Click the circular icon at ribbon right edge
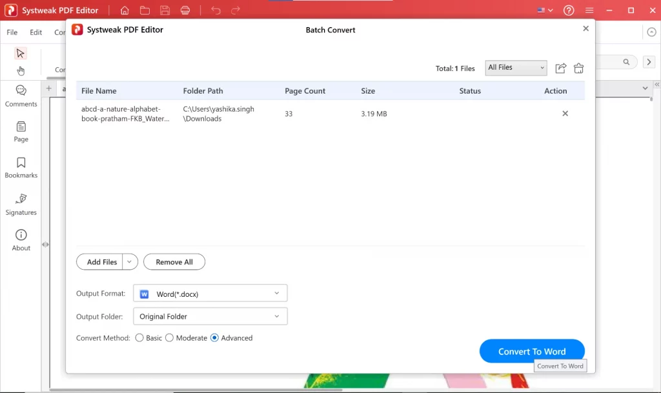Viewport: 661px width, 393px height. click(652, 32)
